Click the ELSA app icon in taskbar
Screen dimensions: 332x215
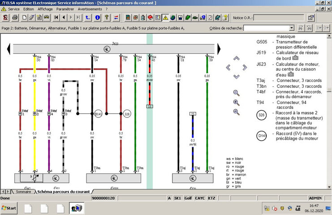point(77,208)
